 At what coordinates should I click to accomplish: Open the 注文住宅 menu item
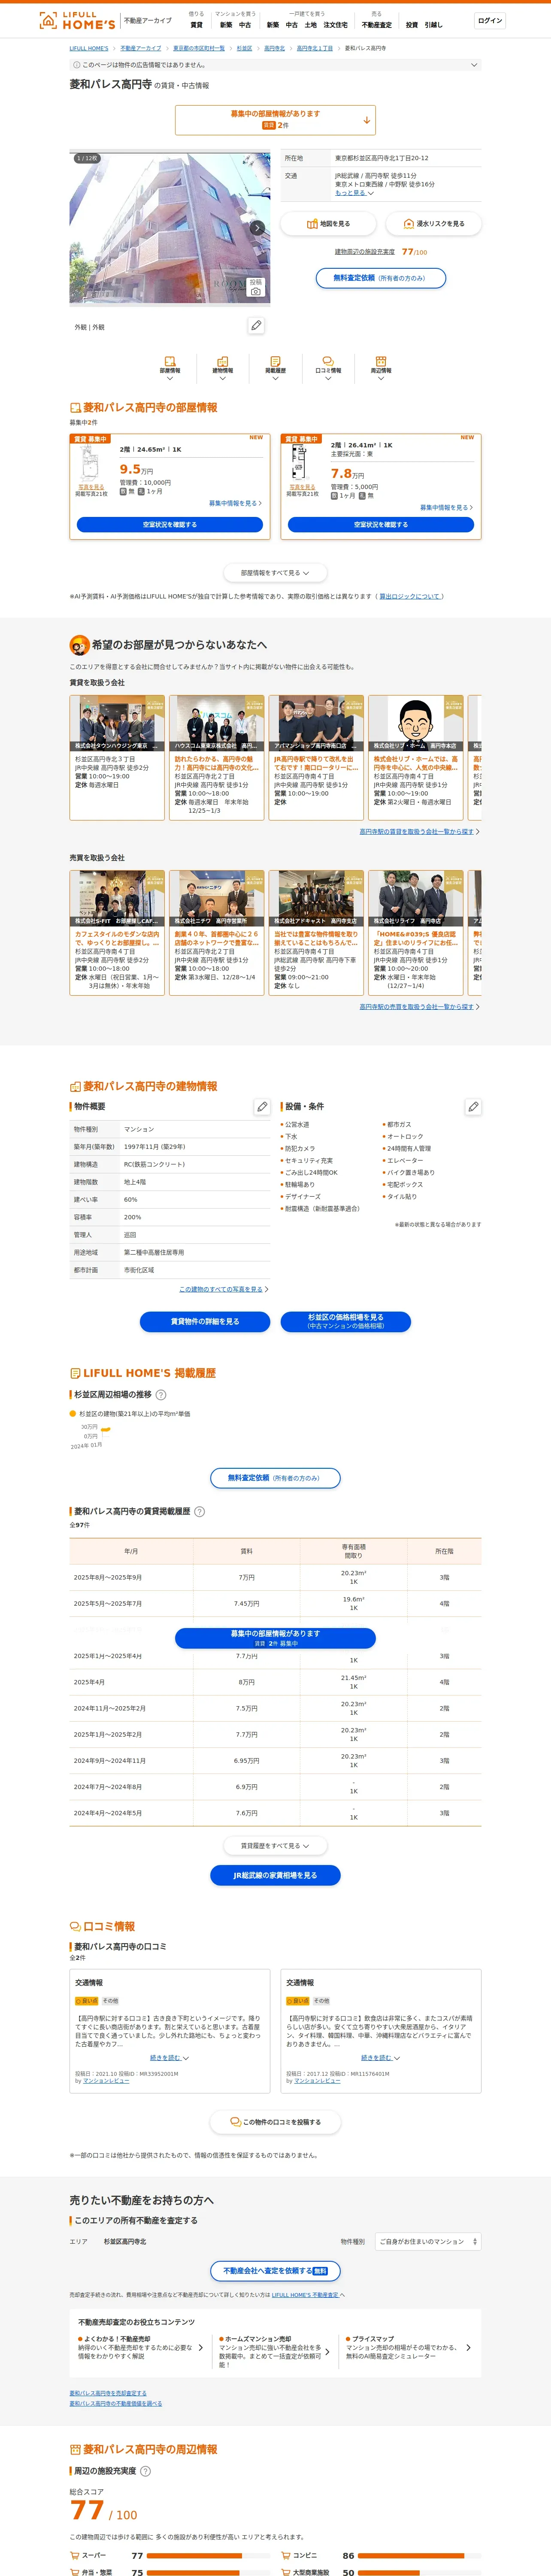335,25
